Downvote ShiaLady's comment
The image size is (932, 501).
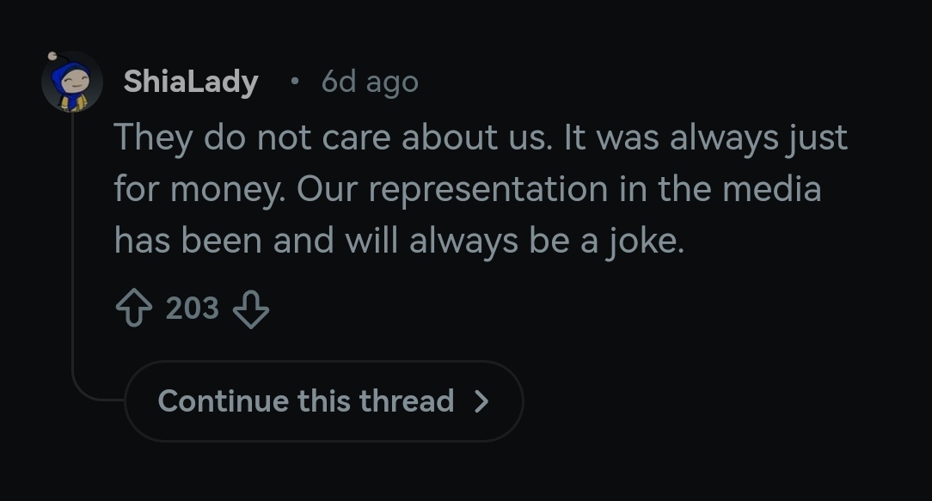[x=251, y=309]
